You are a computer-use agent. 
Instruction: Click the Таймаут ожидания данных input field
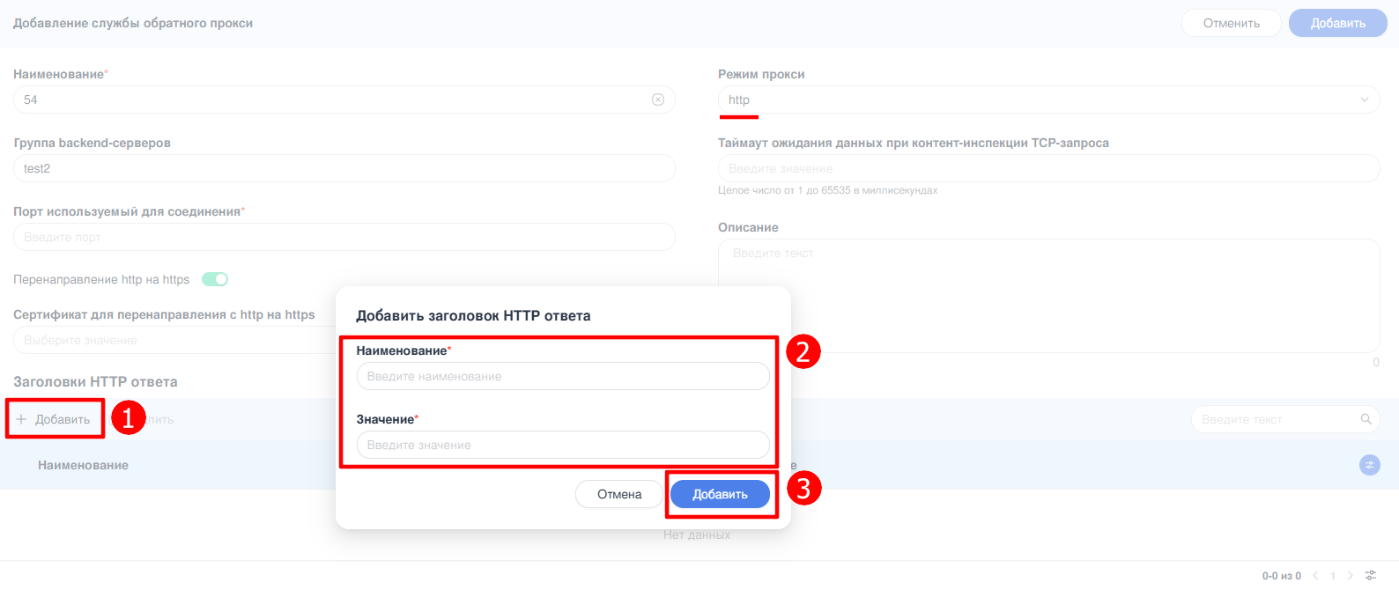(x=1049, y=168)
